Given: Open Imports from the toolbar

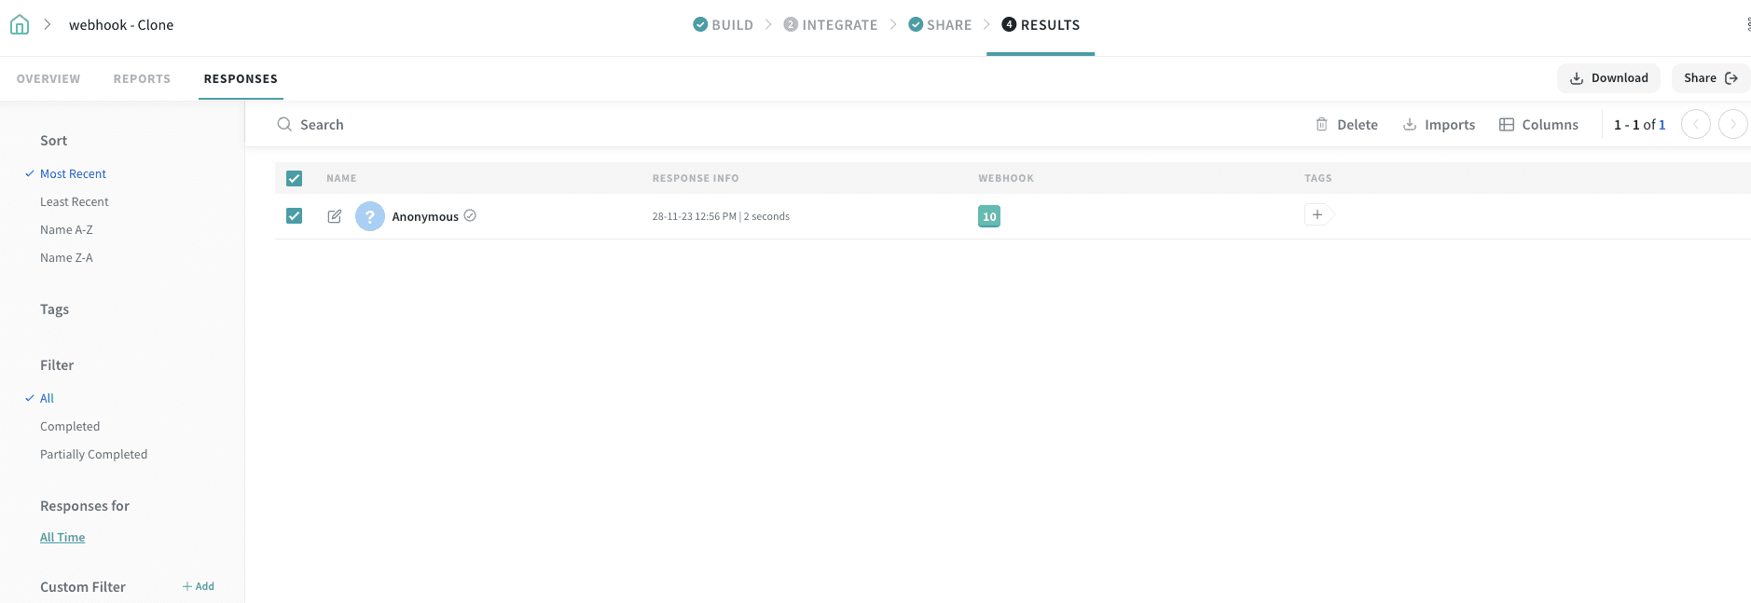Looking at the screenshot, I should click(1439, 125).
